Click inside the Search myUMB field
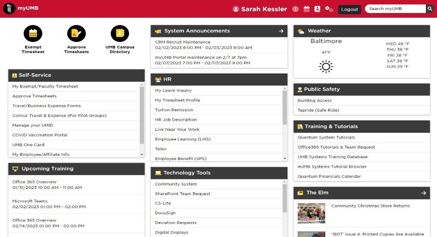The height and width of the screenshot is (237, 437). [394, 8]
